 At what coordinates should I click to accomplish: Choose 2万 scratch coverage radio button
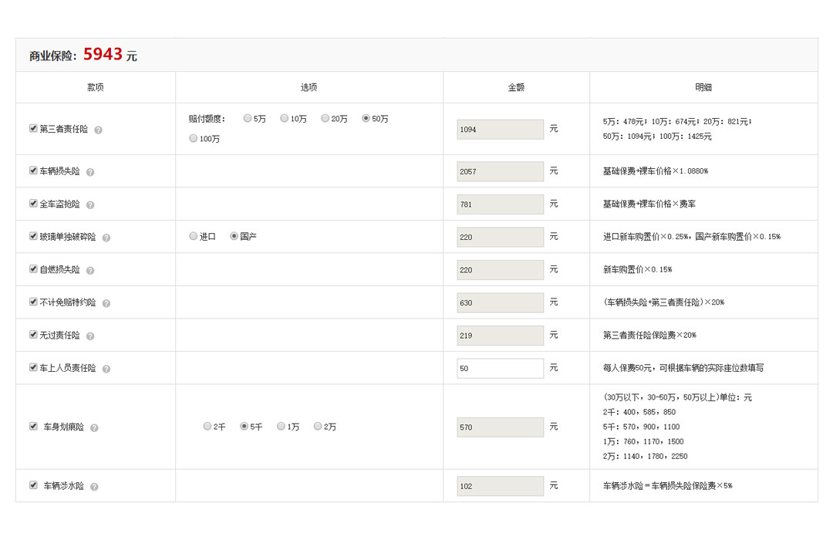(318, 426)
